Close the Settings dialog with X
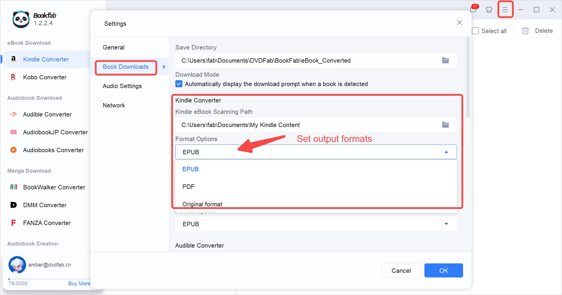The width and height of the screenshot is (562, 295). pyautogui.click(x=459, y=23)
